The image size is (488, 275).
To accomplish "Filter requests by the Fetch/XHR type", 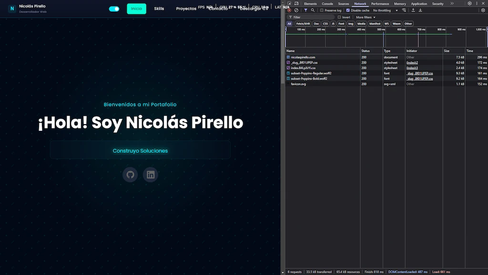I will point(302,23).
